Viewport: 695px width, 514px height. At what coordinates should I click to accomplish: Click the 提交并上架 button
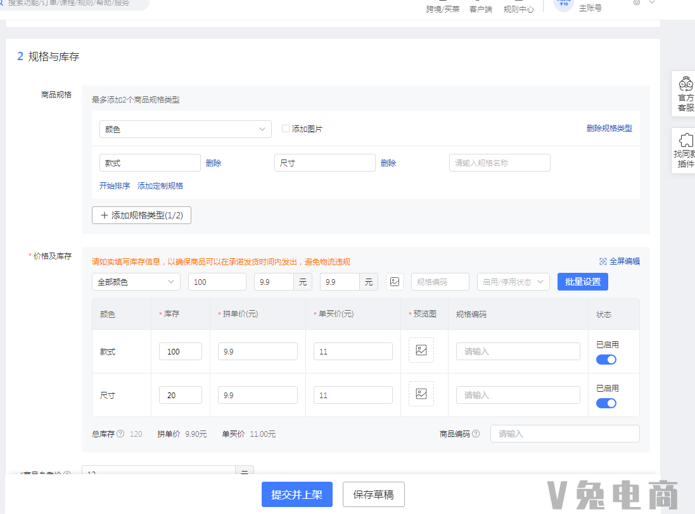pos(296,494)
